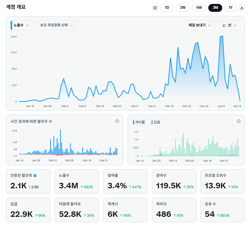Switch to the 2W time range
The width and height of the screenshot is (248, 225).
pyautogui.click(x=183, y=8)
